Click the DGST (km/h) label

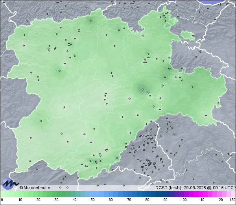[168, 188]
